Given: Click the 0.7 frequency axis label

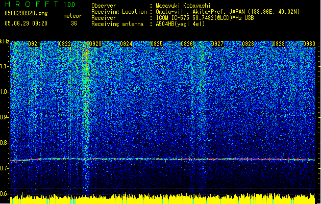Looking at the screenshot, I should [5, 168].
